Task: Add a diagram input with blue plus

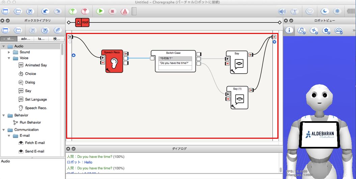Action: [x=74, y=55]
